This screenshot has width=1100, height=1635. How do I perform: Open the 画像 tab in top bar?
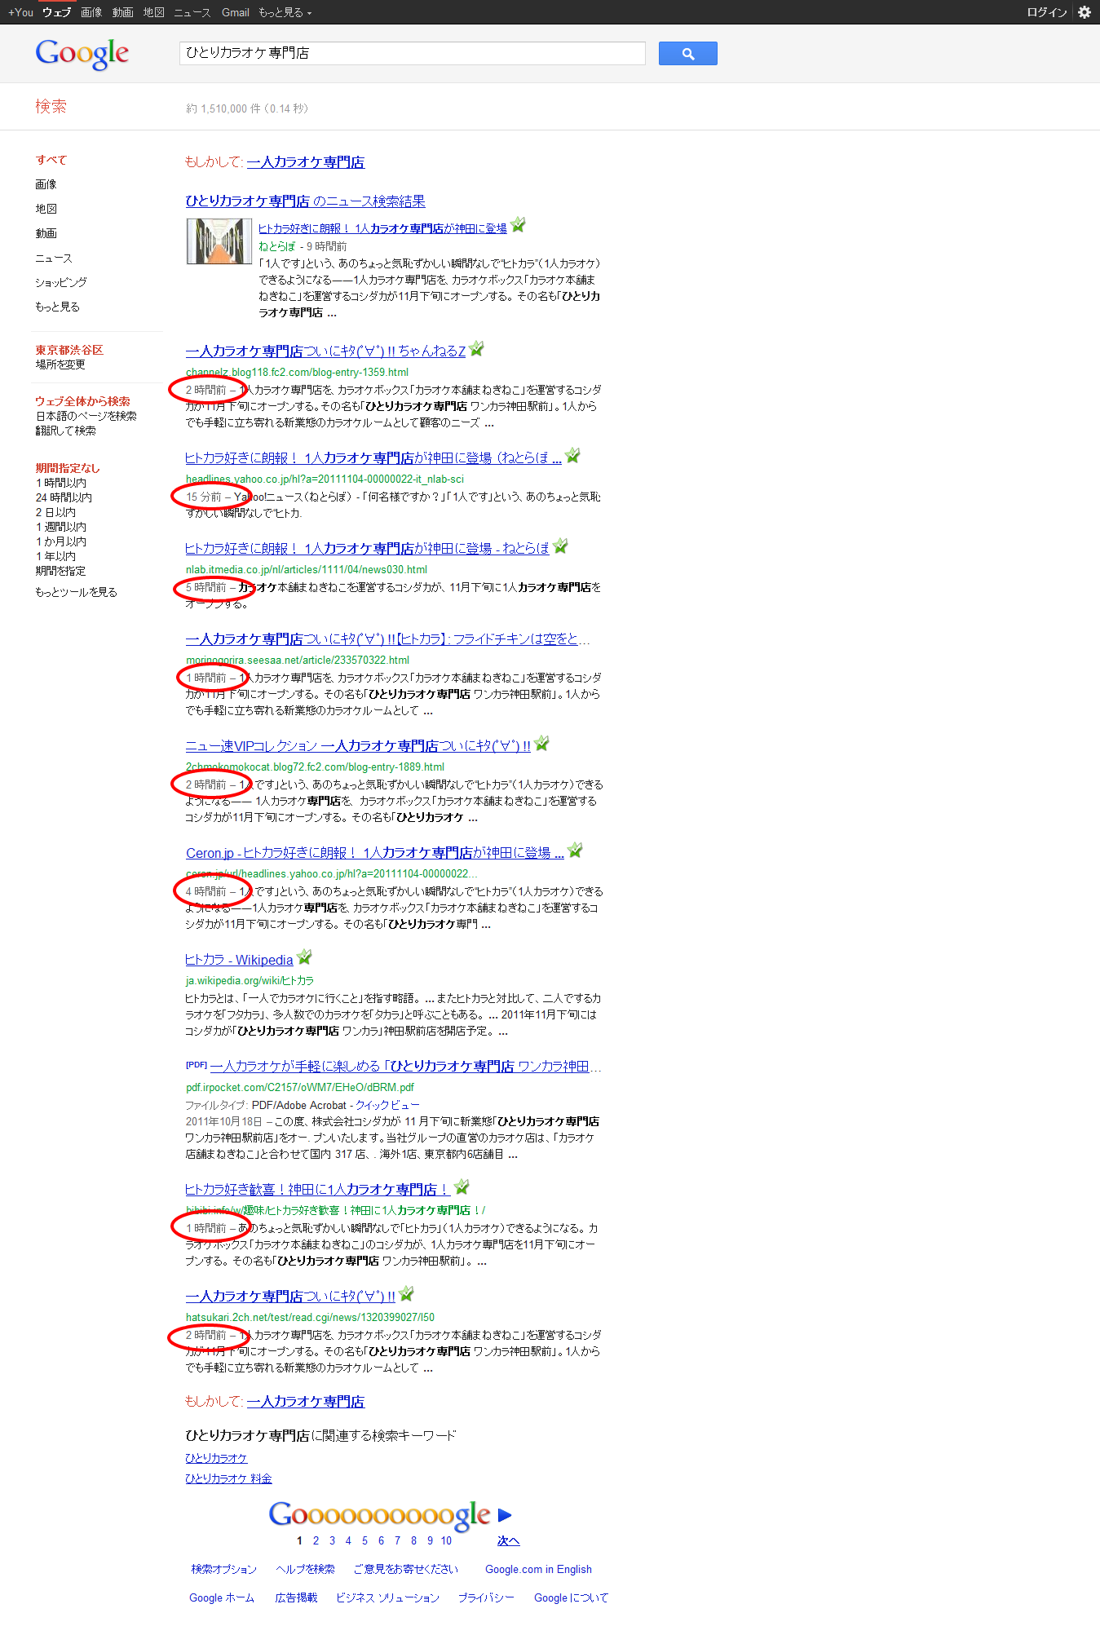91,12
